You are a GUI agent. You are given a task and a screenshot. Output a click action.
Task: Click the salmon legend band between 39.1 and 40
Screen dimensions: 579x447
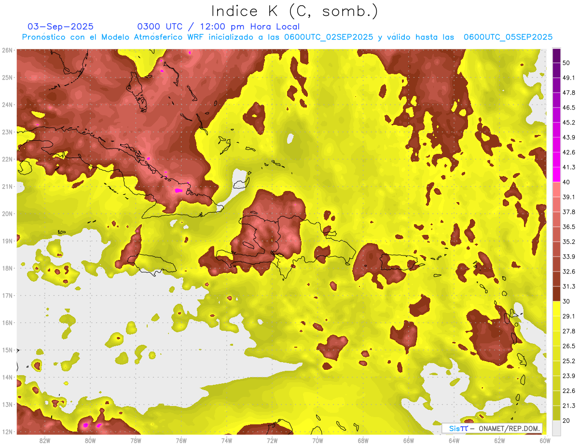(x=556, y=190)
